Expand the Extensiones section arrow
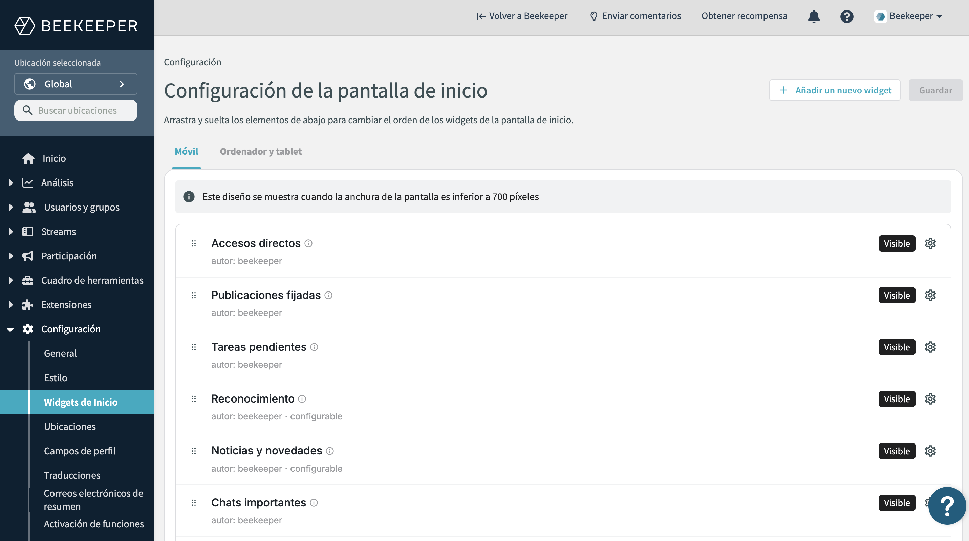The height and width of the screenshot is (541, 969). point(10,305)
